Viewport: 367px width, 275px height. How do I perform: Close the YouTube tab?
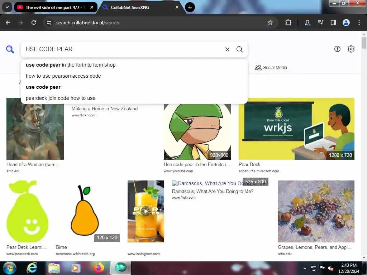(x=92, y=7)
